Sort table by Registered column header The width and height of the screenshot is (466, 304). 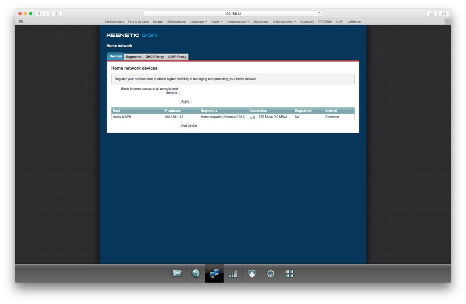[303, 111]
